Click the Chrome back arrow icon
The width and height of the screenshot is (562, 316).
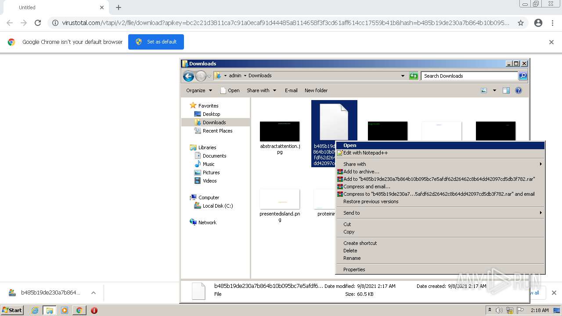[x=10, y=23]
